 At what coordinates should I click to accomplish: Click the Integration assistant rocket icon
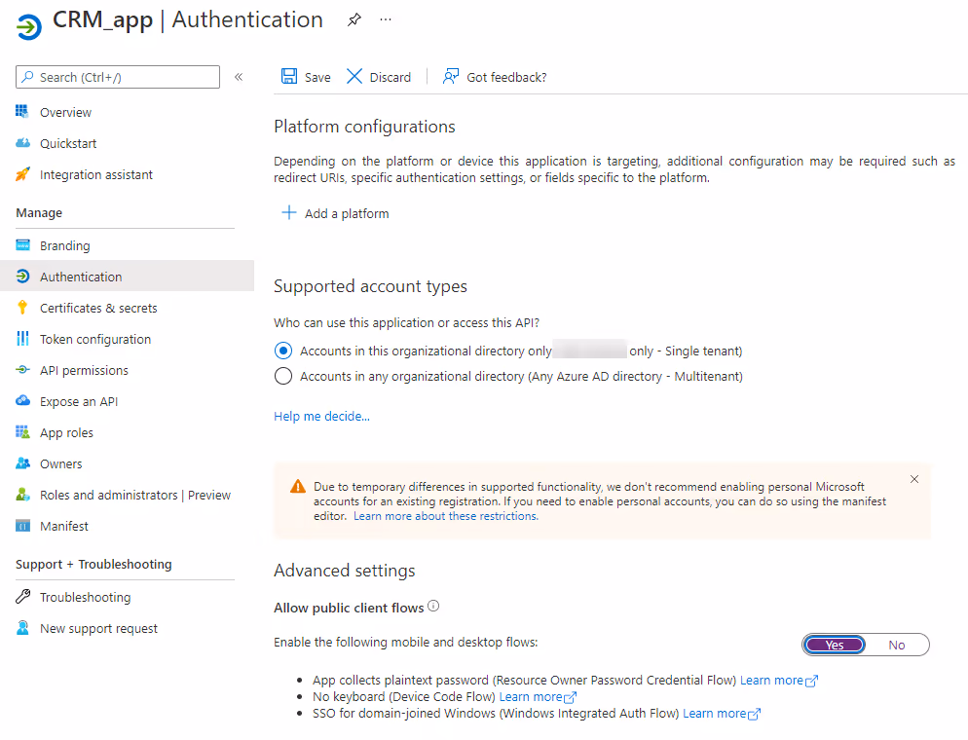(22, 175)
